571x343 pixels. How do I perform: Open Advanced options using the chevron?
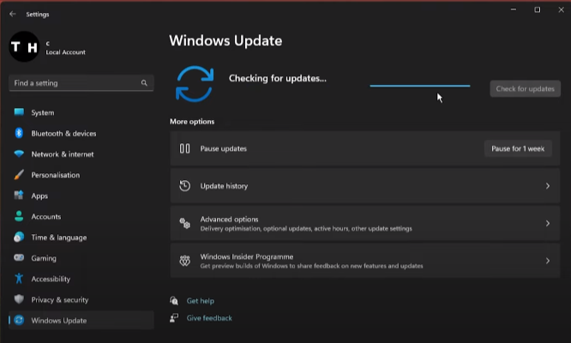click(548, 223)
